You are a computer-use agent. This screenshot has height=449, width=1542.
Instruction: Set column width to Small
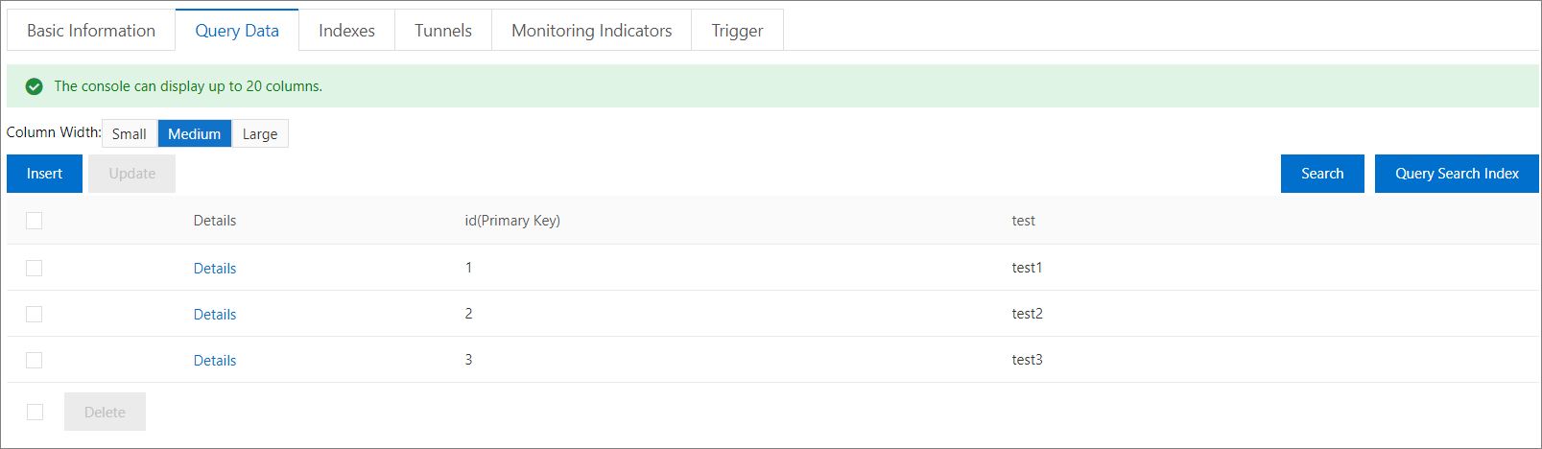point(129,133)
